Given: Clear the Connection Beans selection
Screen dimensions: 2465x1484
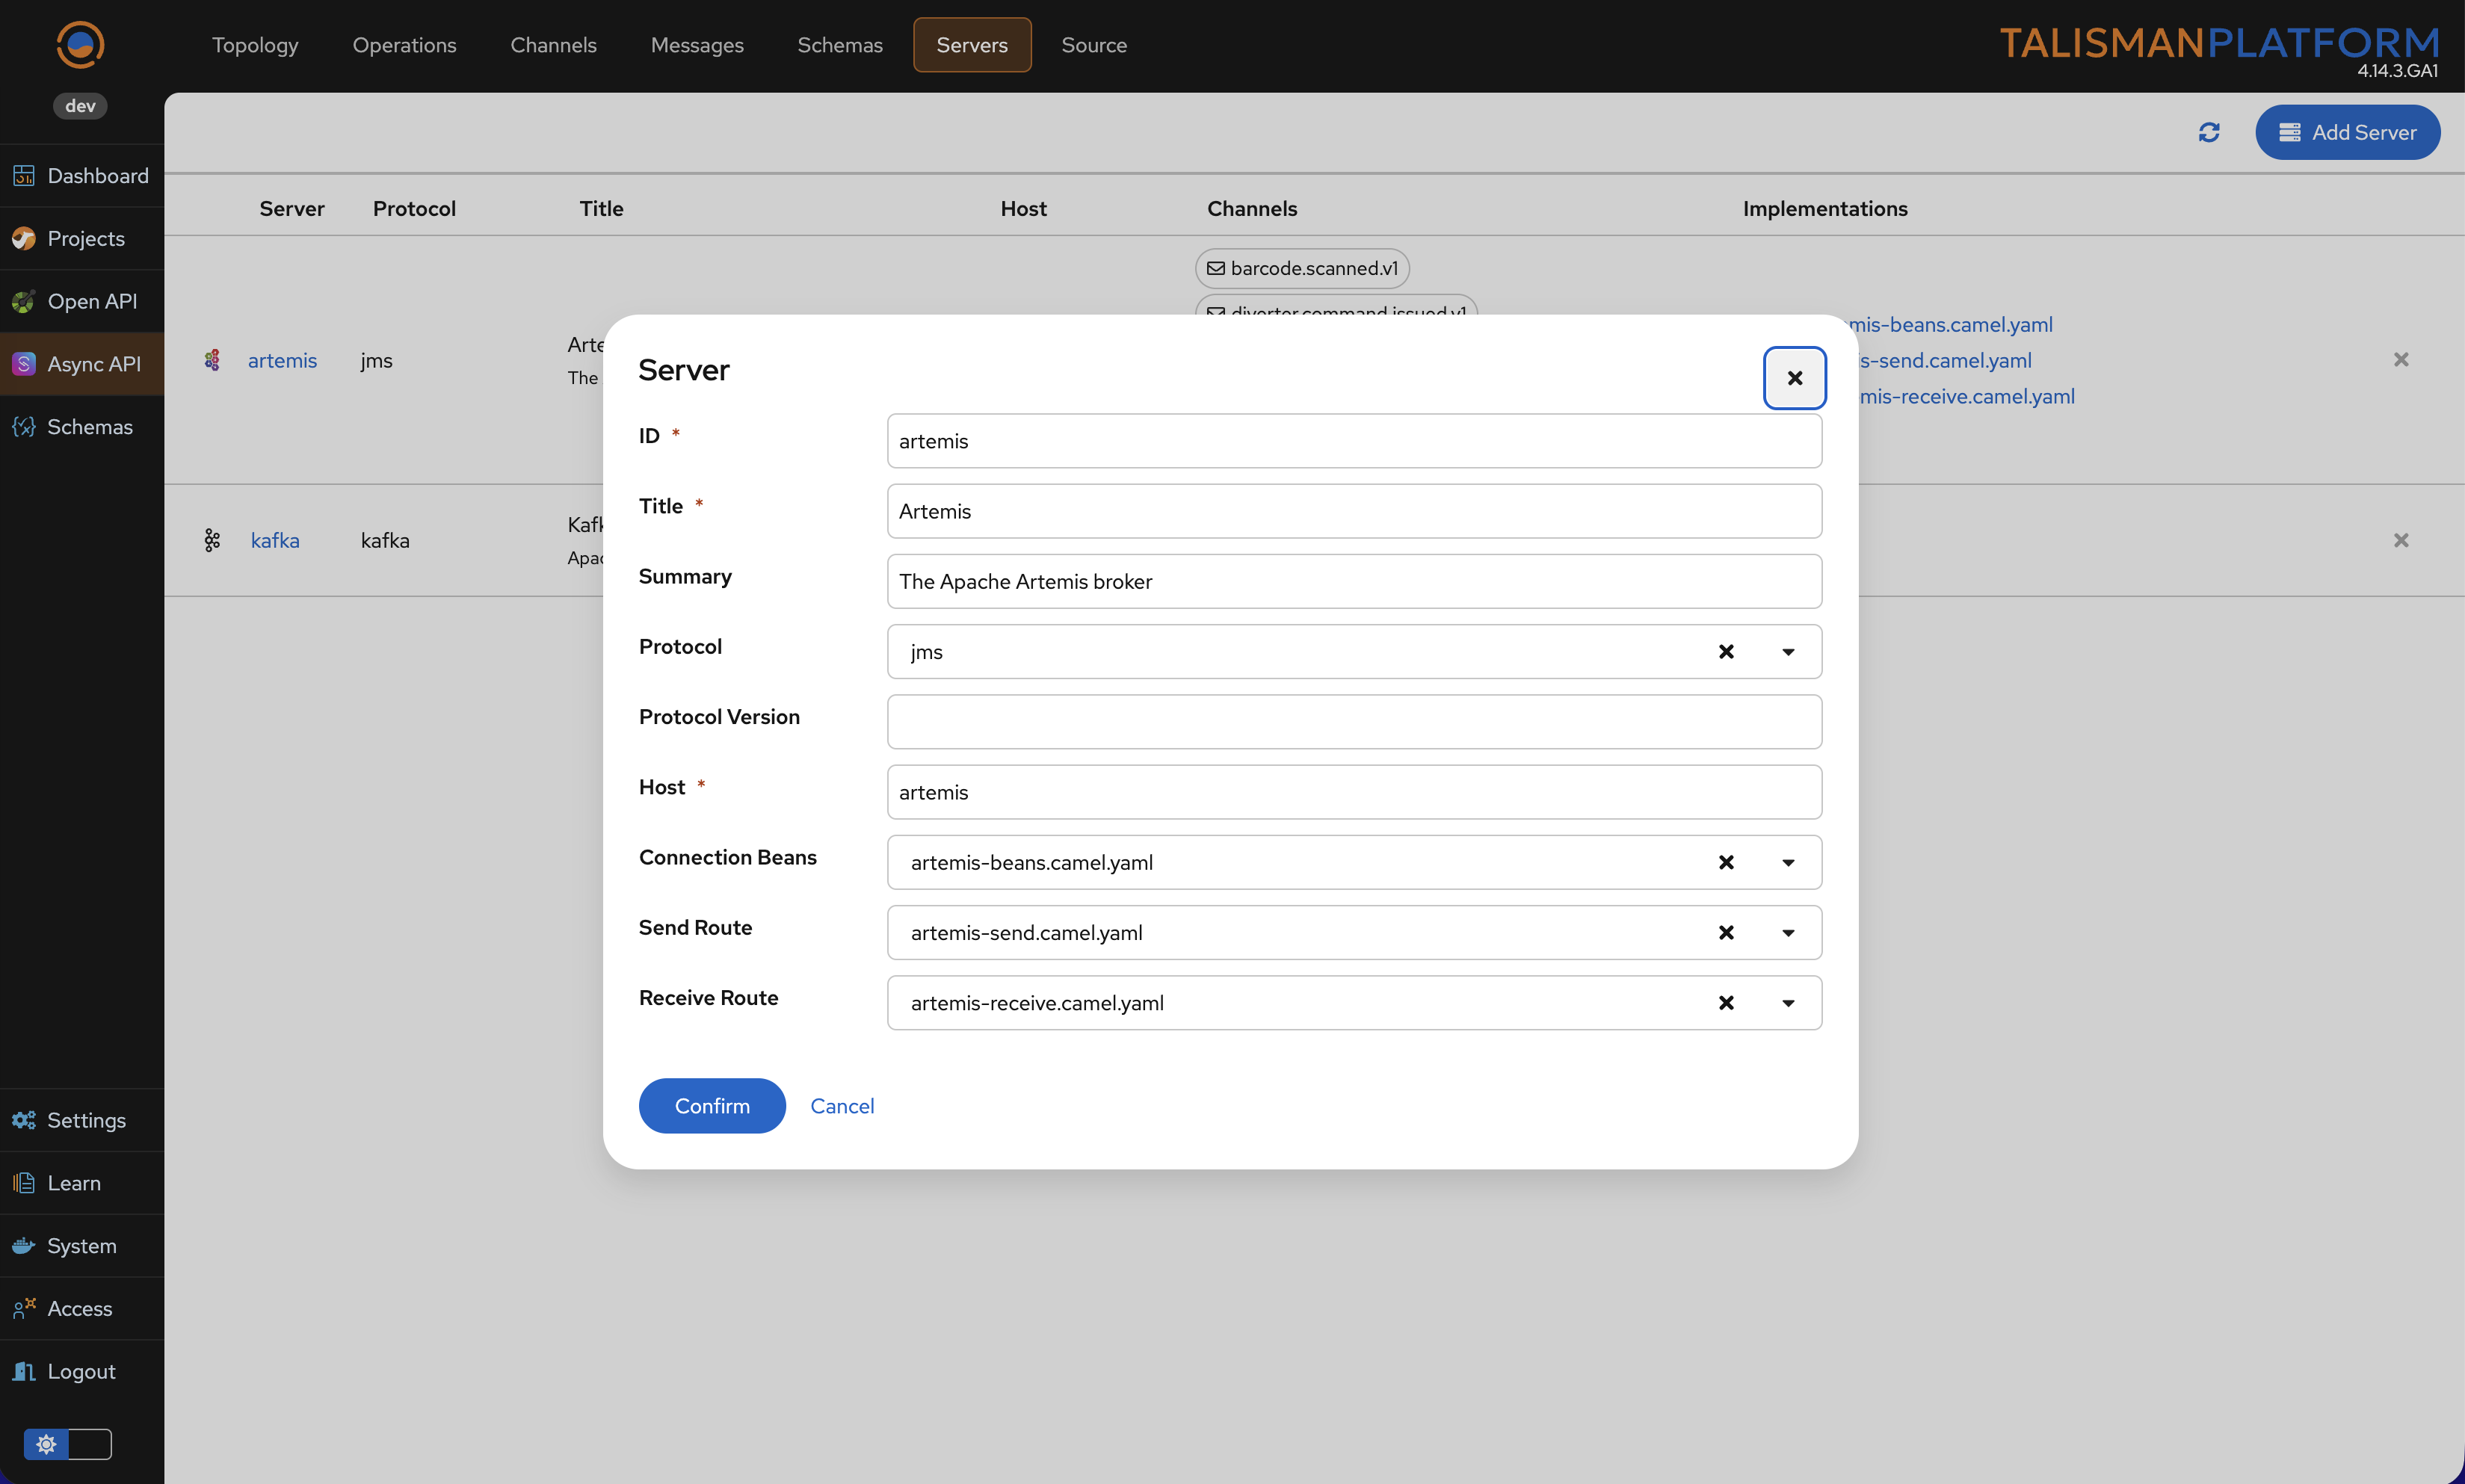Looking at the screenshot, I should point(1725,862).
